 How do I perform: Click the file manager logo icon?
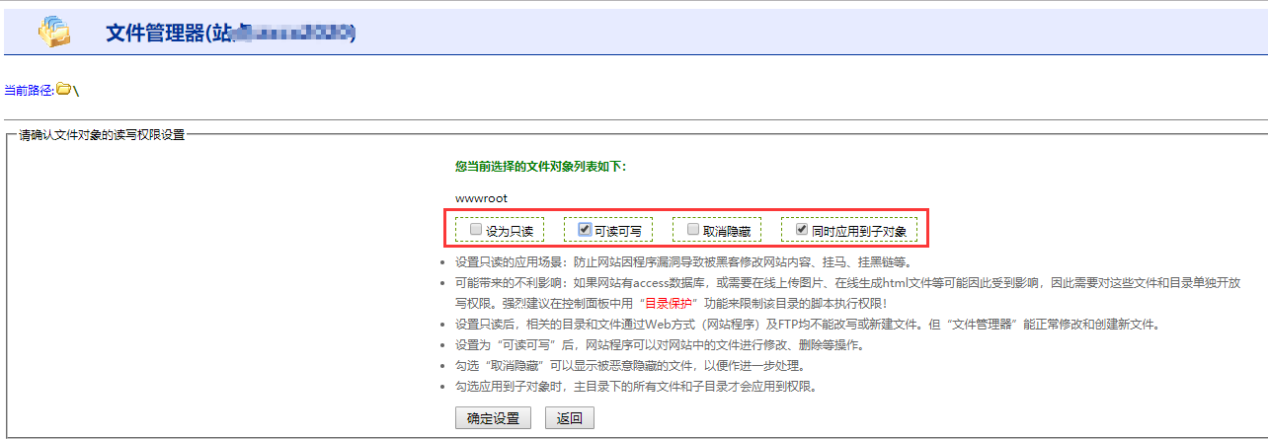pyautogui.click(x=54, y=32)
